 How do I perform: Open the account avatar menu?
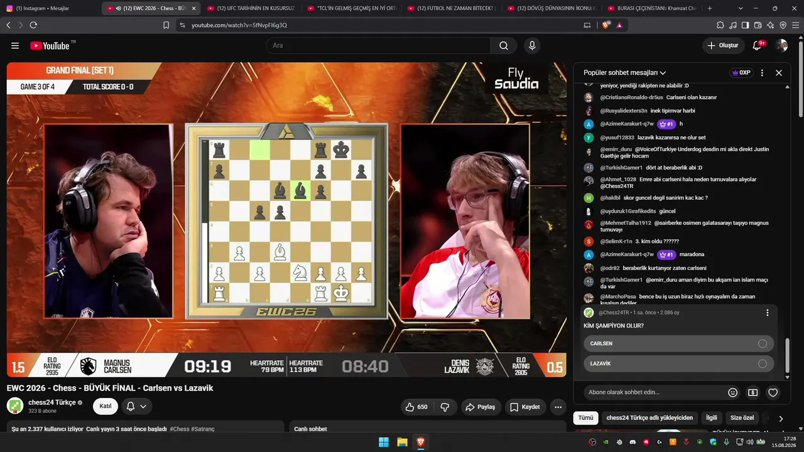coord(781,45)
